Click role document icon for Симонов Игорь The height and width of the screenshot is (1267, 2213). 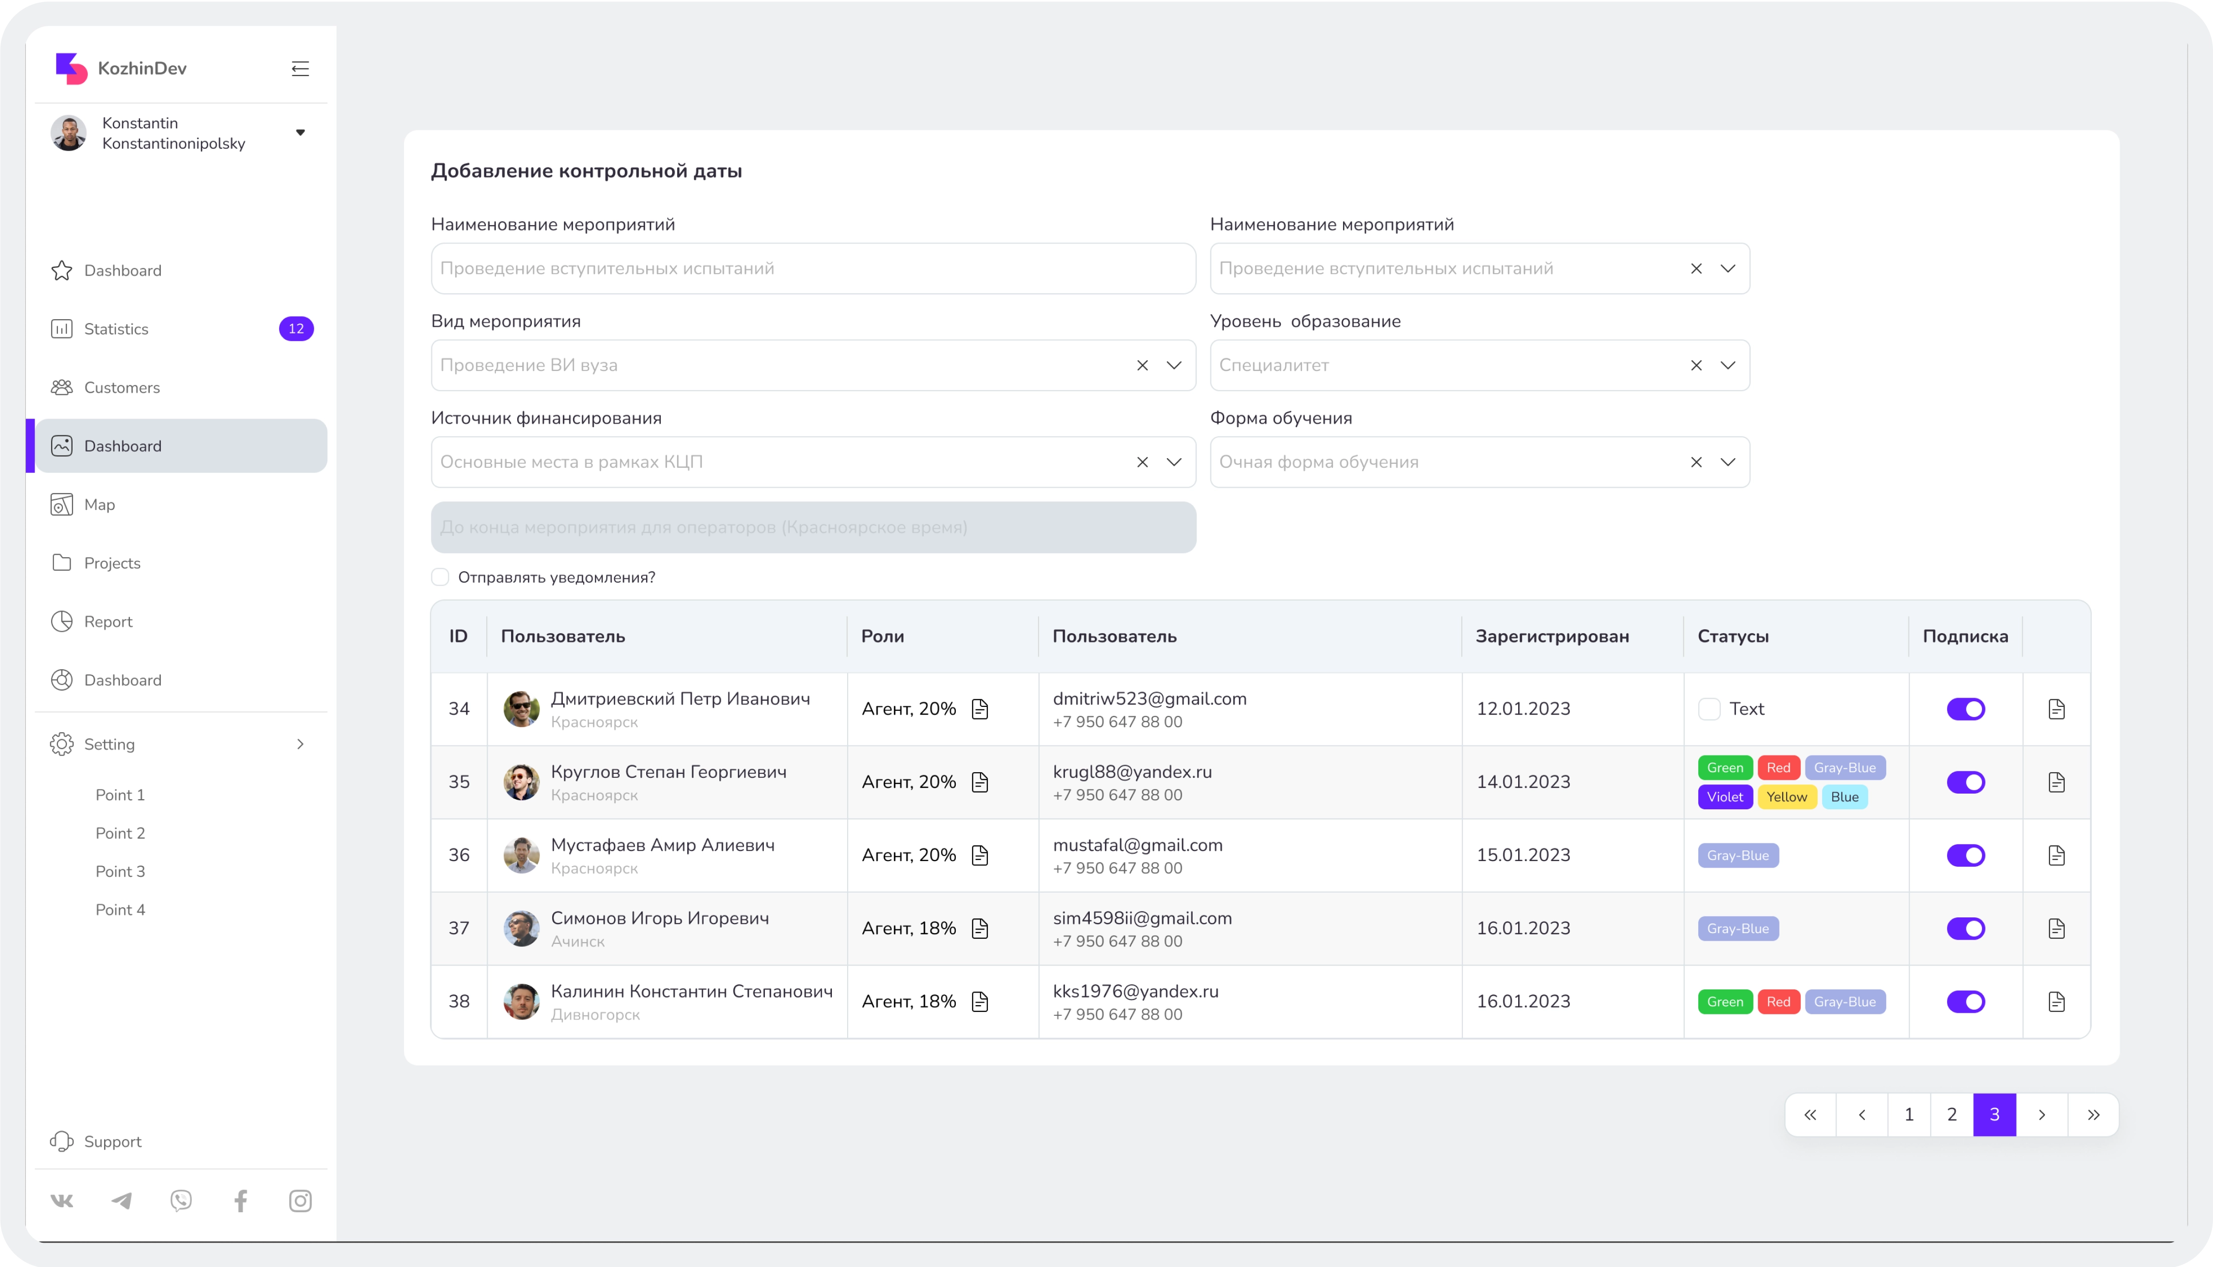[x=980, y=929]
